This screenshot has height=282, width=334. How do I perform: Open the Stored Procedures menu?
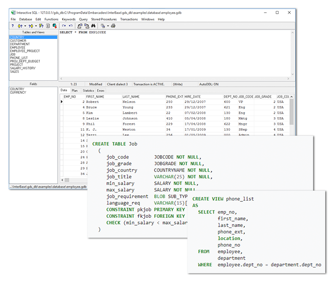pyautogui.click(x=104, y=19)
